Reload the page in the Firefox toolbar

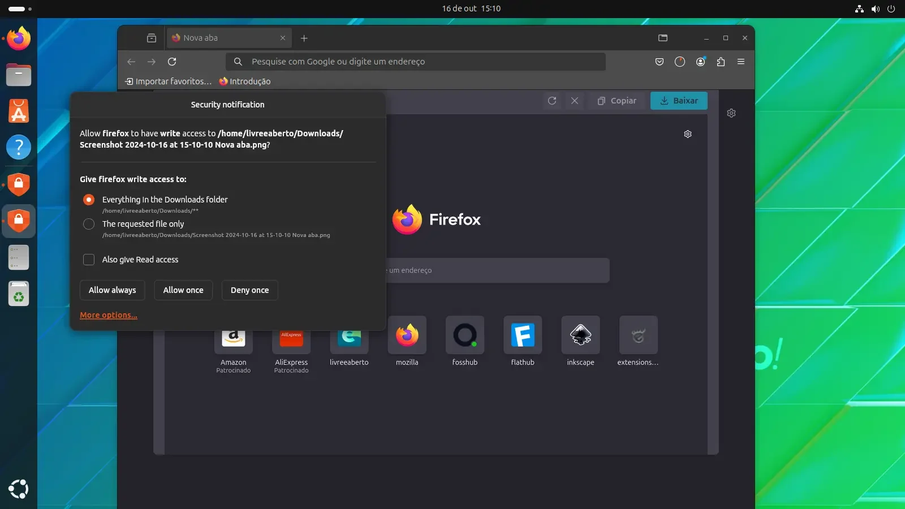[172, 62]
